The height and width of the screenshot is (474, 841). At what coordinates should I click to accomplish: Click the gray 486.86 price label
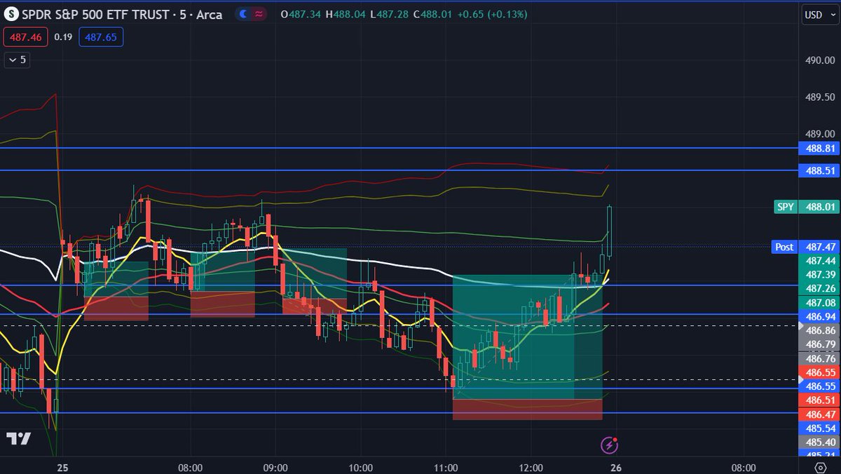click(819, 330)
